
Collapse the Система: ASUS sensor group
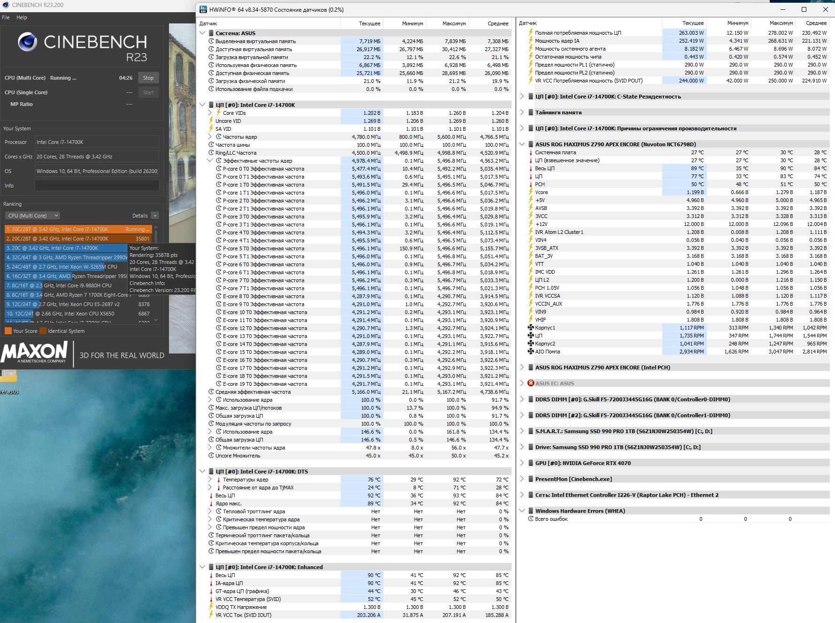coord(202,33)
